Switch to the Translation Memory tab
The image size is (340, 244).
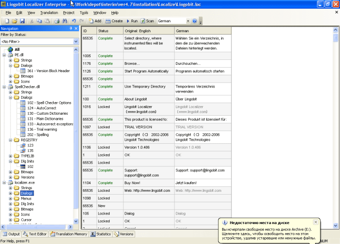coord(68,234)
